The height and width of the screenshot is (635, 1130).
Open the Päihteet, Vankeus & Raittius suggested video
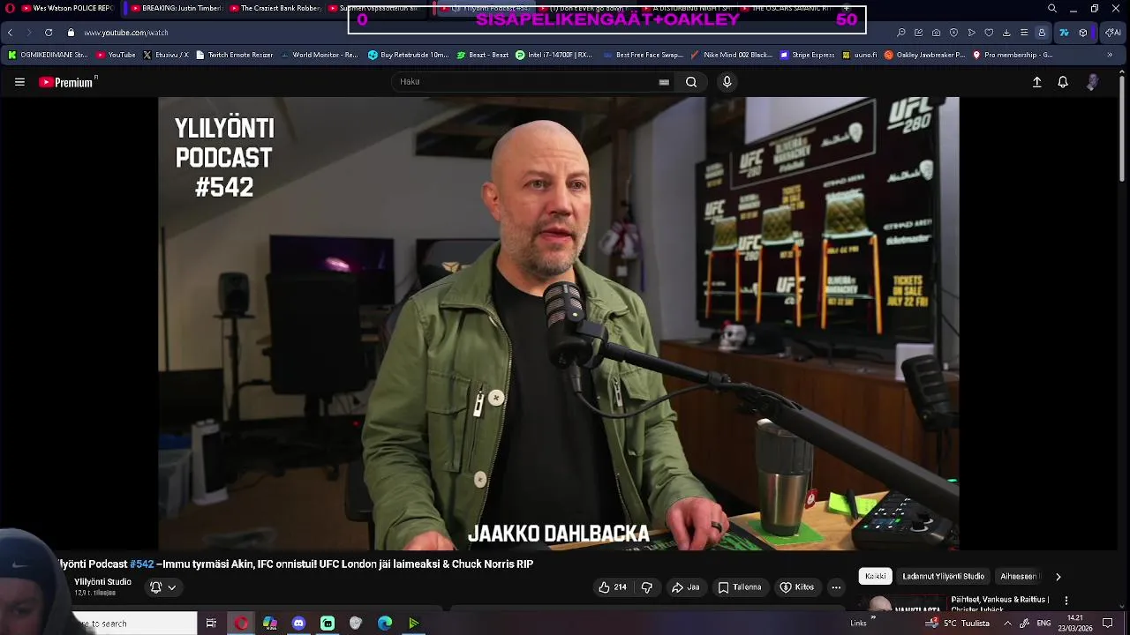[999, 600]
